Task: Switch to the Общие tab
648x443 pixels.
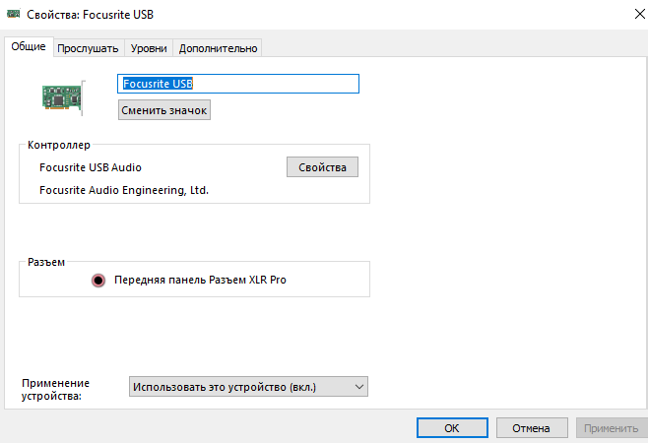Action: (x=29, y=47)
